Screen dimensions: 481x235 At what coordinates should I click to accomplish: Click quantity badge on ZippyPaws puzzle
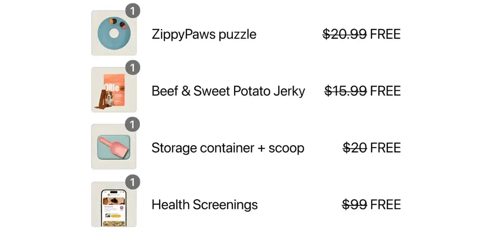[132, 11]
